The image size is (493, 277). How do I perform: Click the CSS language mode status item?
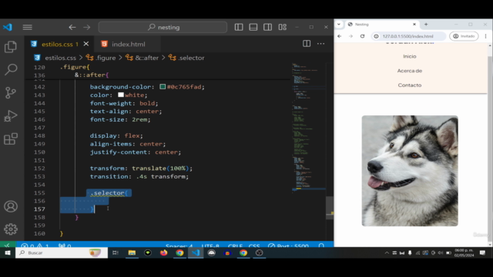[x=254, y=246]
